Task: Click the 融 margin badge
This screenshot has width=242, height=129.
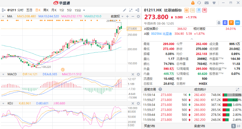Action: point(187,10)
